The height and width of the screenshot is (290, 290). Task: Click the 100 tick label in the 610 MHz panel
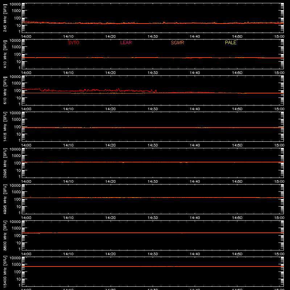coord(17,91)
